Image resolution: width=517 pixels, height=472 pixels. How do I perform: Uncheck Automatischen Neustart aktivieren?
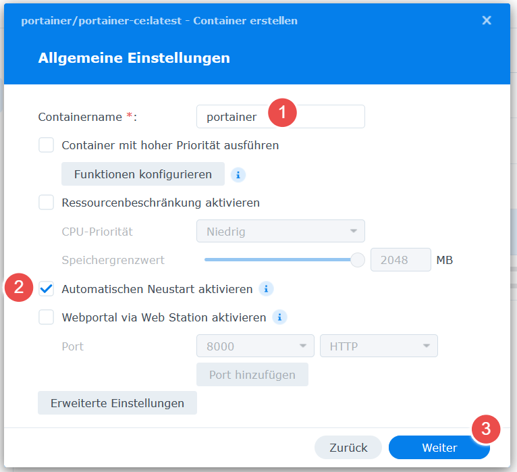coord(46,289)
